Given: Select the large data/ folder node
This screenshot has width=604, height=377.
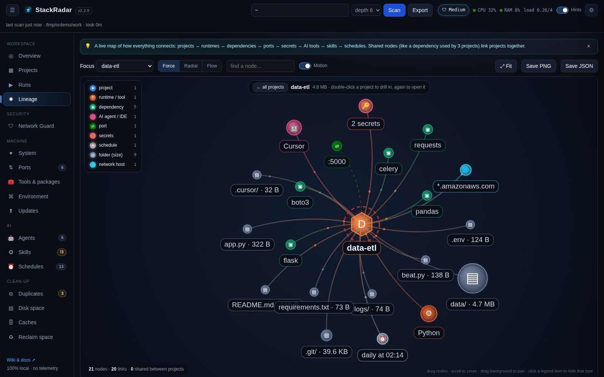Looking at the screenshot, I should click(472, 278).
